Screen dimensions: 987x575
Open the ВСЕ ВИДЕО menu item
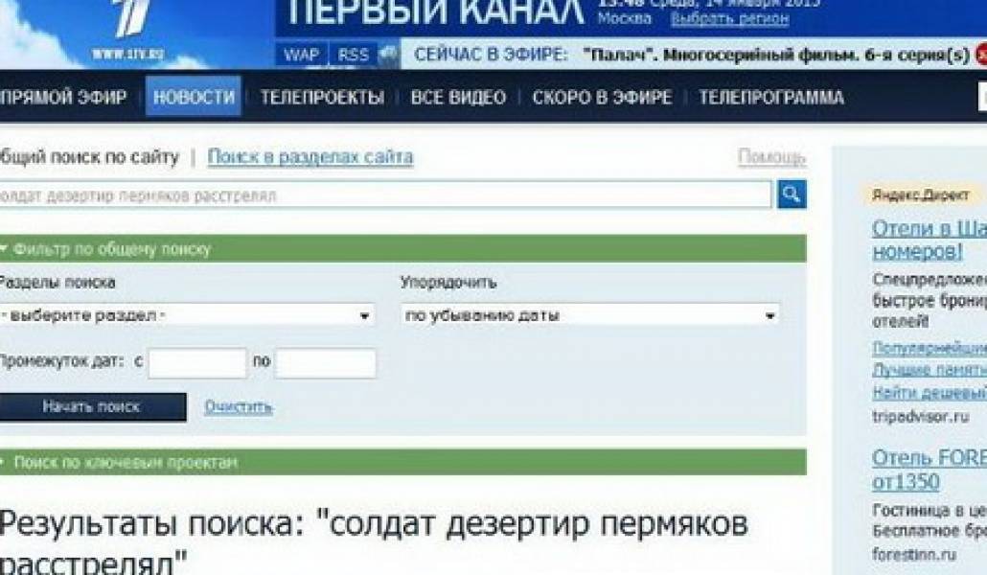(x=458, y=97)
